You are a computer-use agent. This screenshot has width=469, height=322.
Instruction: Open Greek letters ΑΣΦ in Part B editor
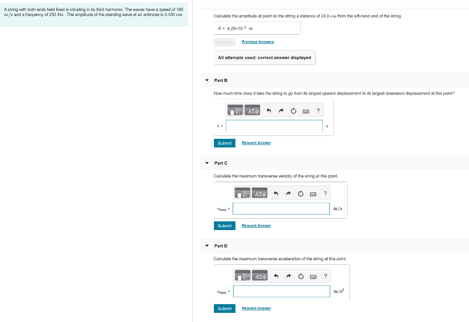click(251, 110)
